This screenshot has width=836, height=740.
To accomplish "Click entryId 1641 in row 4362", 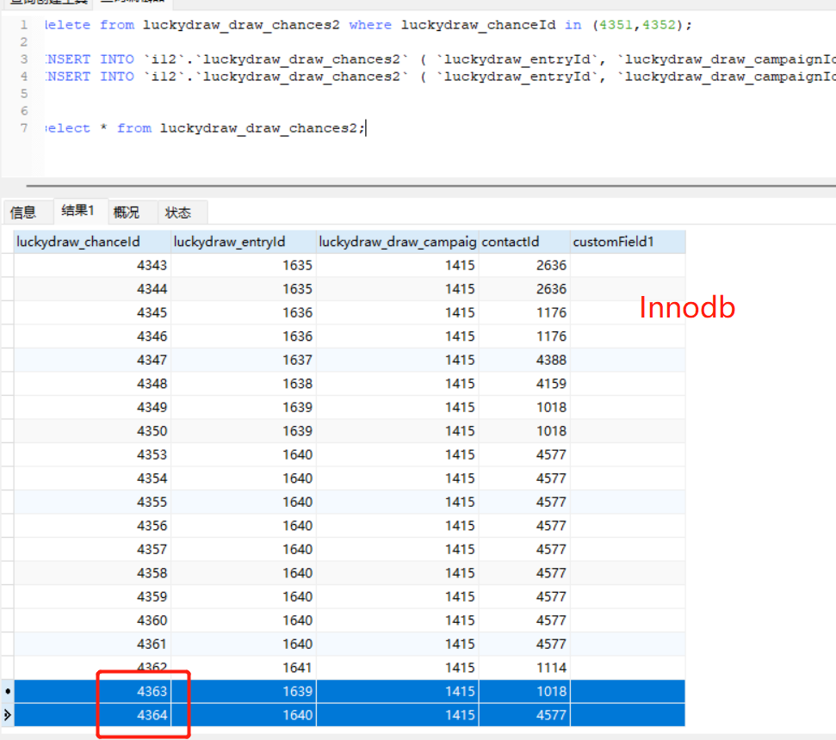I will point(244,668).
